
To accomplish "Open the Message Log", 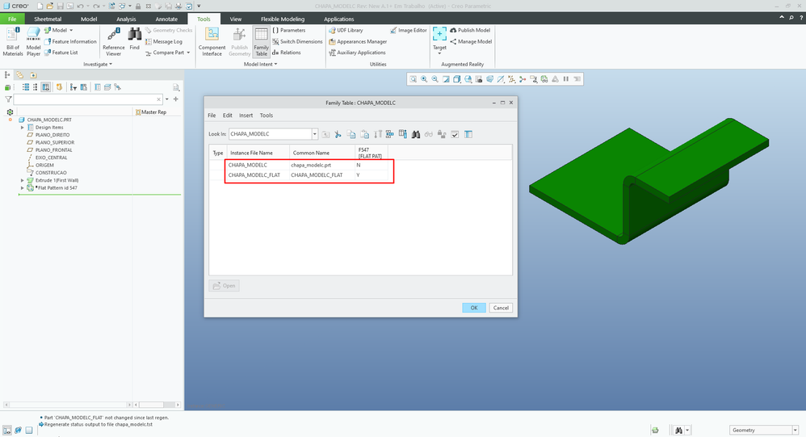I will (x=163, y=42).
